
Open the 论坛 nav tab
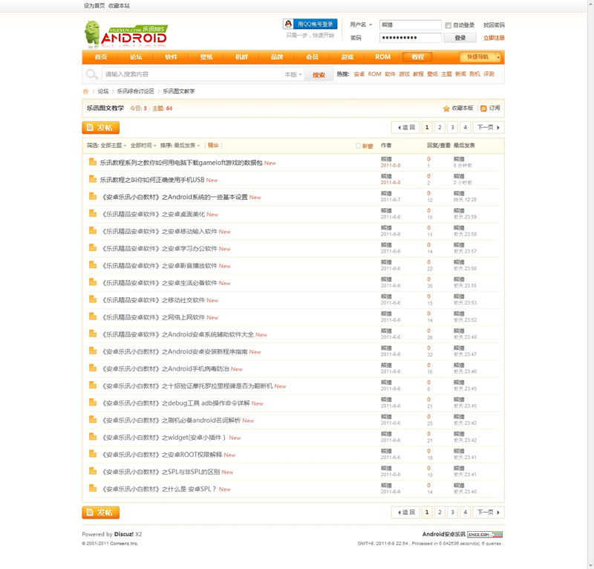pyautogui.click(x=136, y=57)
